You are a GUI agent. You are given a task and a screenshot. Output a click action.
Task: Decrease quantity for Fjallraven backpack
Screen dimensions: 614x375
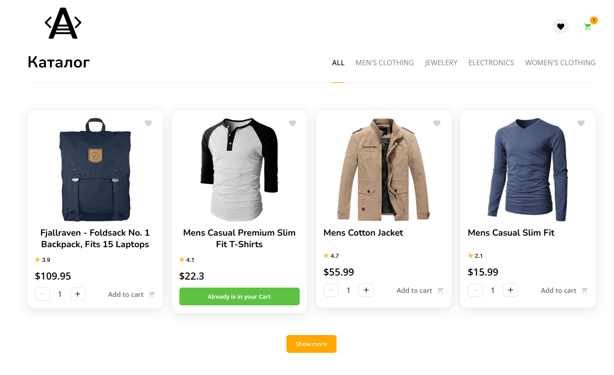pos(43,294)
